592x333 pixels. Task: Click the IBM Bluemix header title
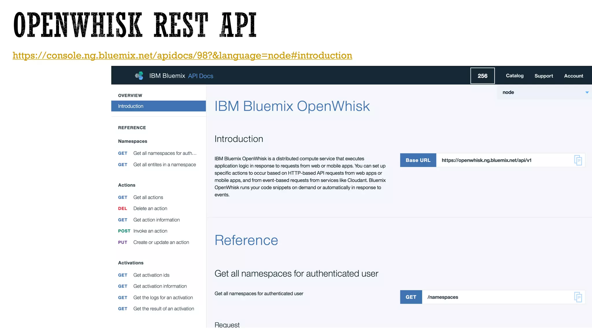click(x=167, y=76)
